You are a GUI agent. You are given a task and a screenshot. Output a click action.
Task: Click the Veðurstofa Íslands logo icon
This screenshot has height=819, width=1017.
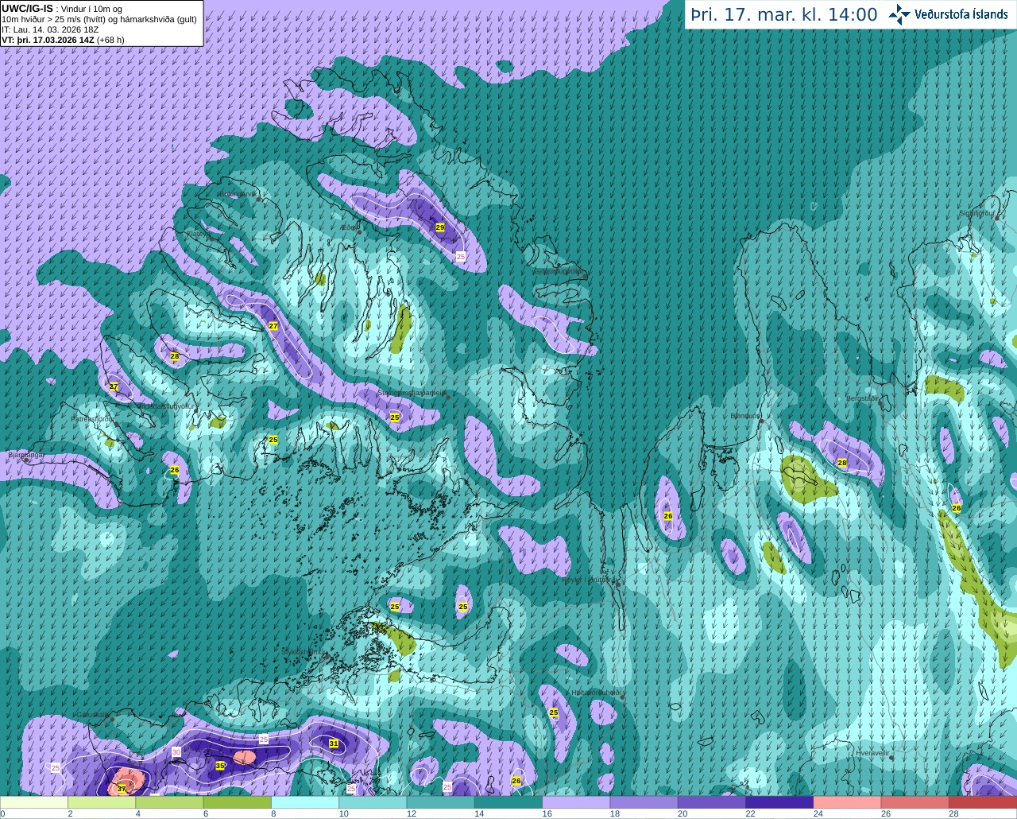(899, 14)
